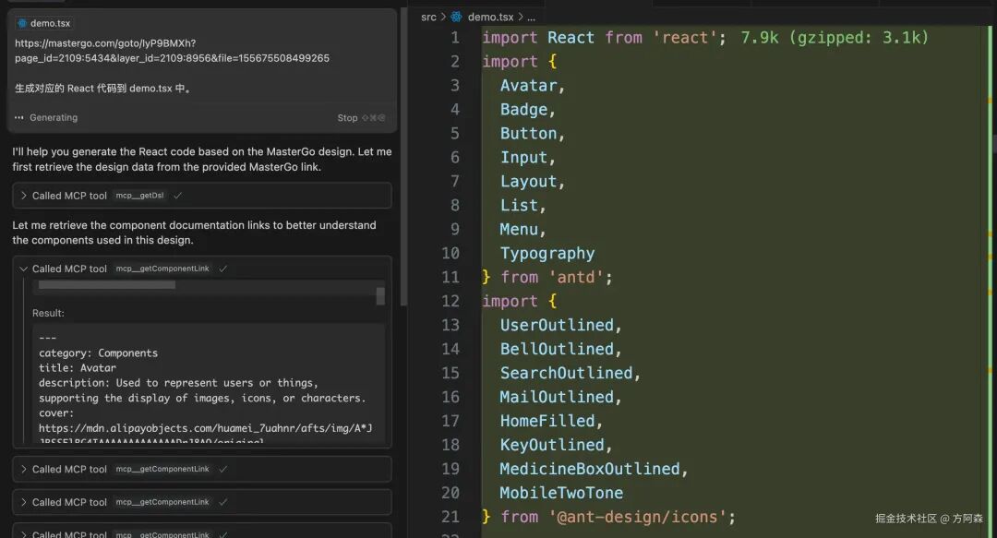Click the "Result:" label

(48, 313)
